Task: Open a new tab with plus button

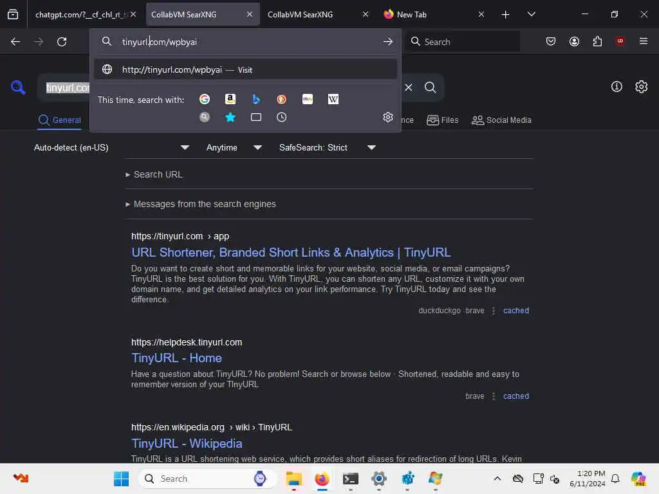Action: tap(506, 15)
